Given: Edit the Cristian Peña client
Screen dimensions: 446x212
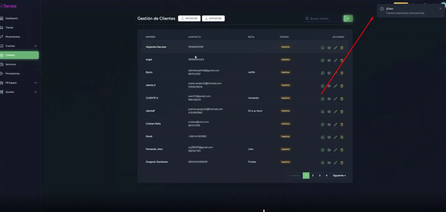Looking at the screenshot, I should [x=335, y=124].
